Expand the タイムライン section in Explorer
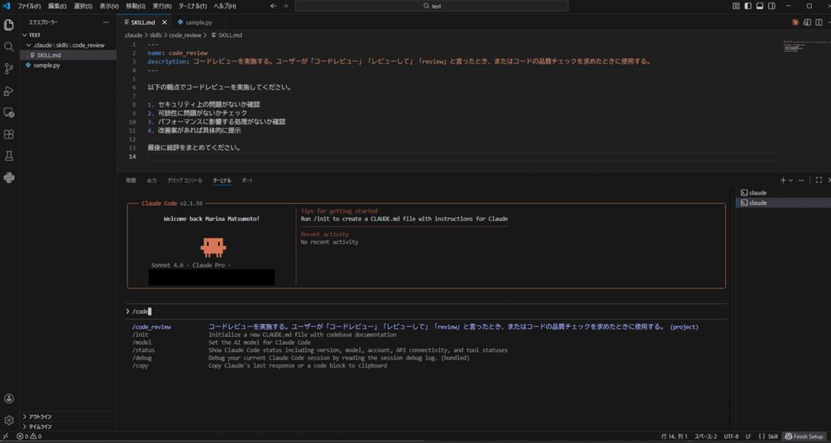This screenshot has height=443, width=831. tap(40, 426)
